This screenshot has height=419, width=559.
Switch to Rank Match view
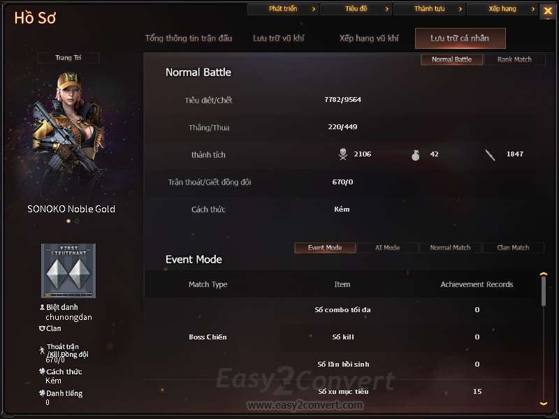pos(514,59)
